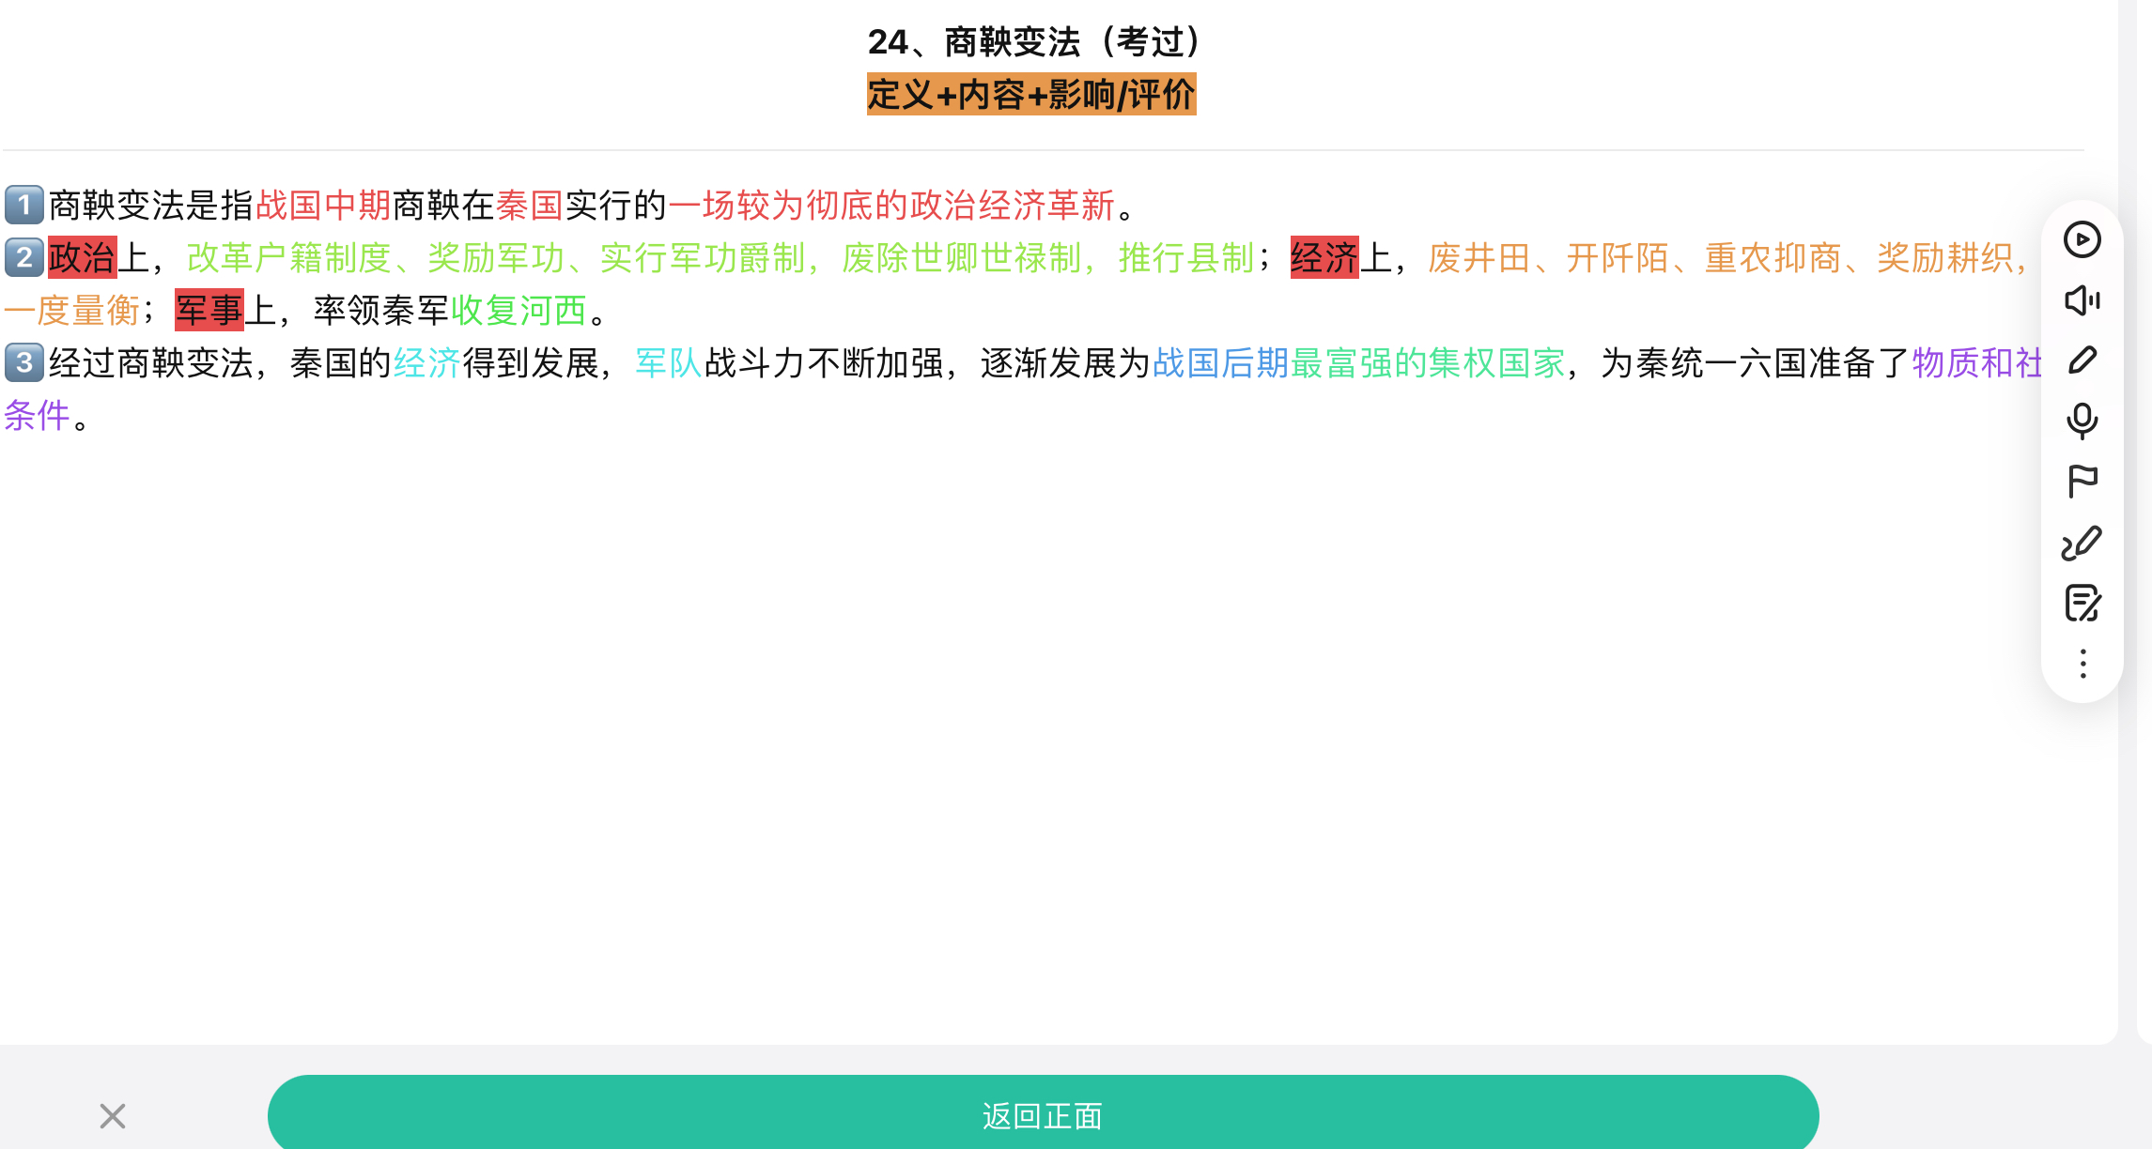Click the green text 废除世卿世禄制

click(x=962, y=257)
